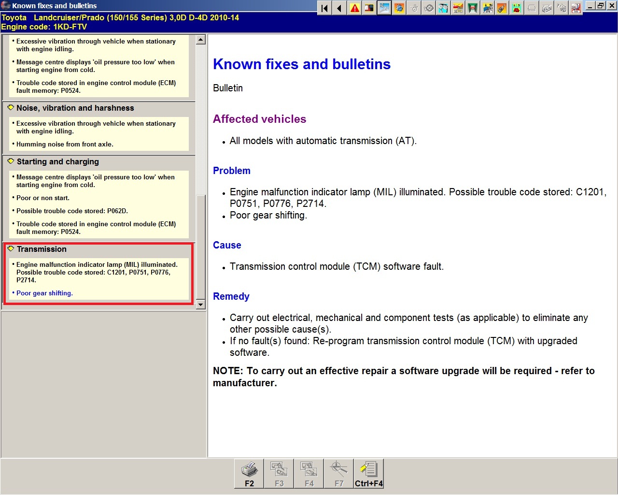Click the scroll down arrow in list
This screenshot has width=618, height=495.
(x=201, y=305)
